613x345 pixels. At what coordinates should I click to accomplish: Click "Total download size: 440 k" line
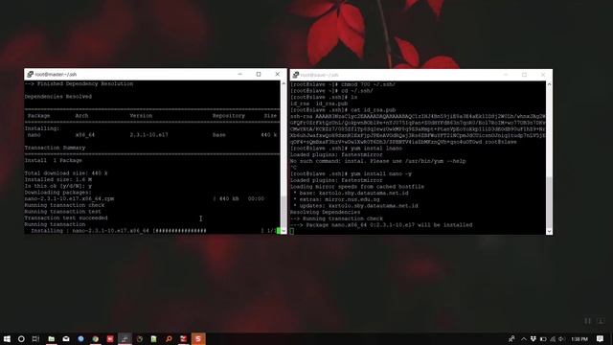tap(66, 173)
